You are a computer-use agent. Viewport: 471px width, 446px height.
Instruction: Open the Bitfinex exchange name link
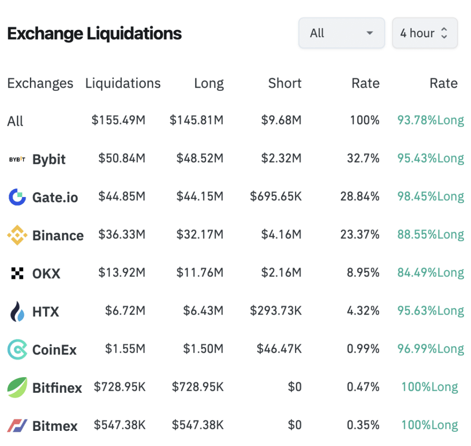(57, 388)
